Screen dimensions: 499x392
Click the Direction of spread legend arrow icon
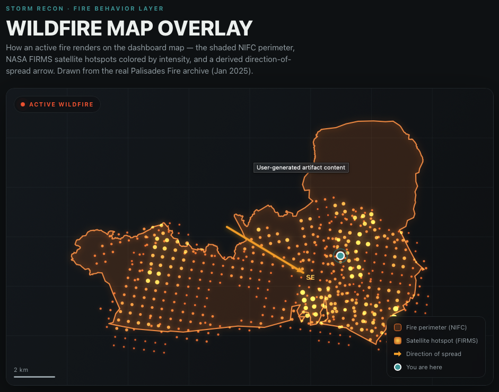(x=398, y=354)
